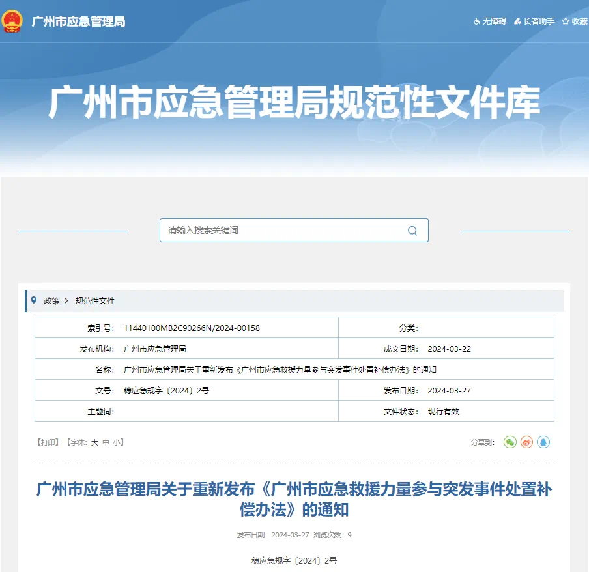Set font size to small (小)
This screenshot has width=589, height=572.
[116, 442]
